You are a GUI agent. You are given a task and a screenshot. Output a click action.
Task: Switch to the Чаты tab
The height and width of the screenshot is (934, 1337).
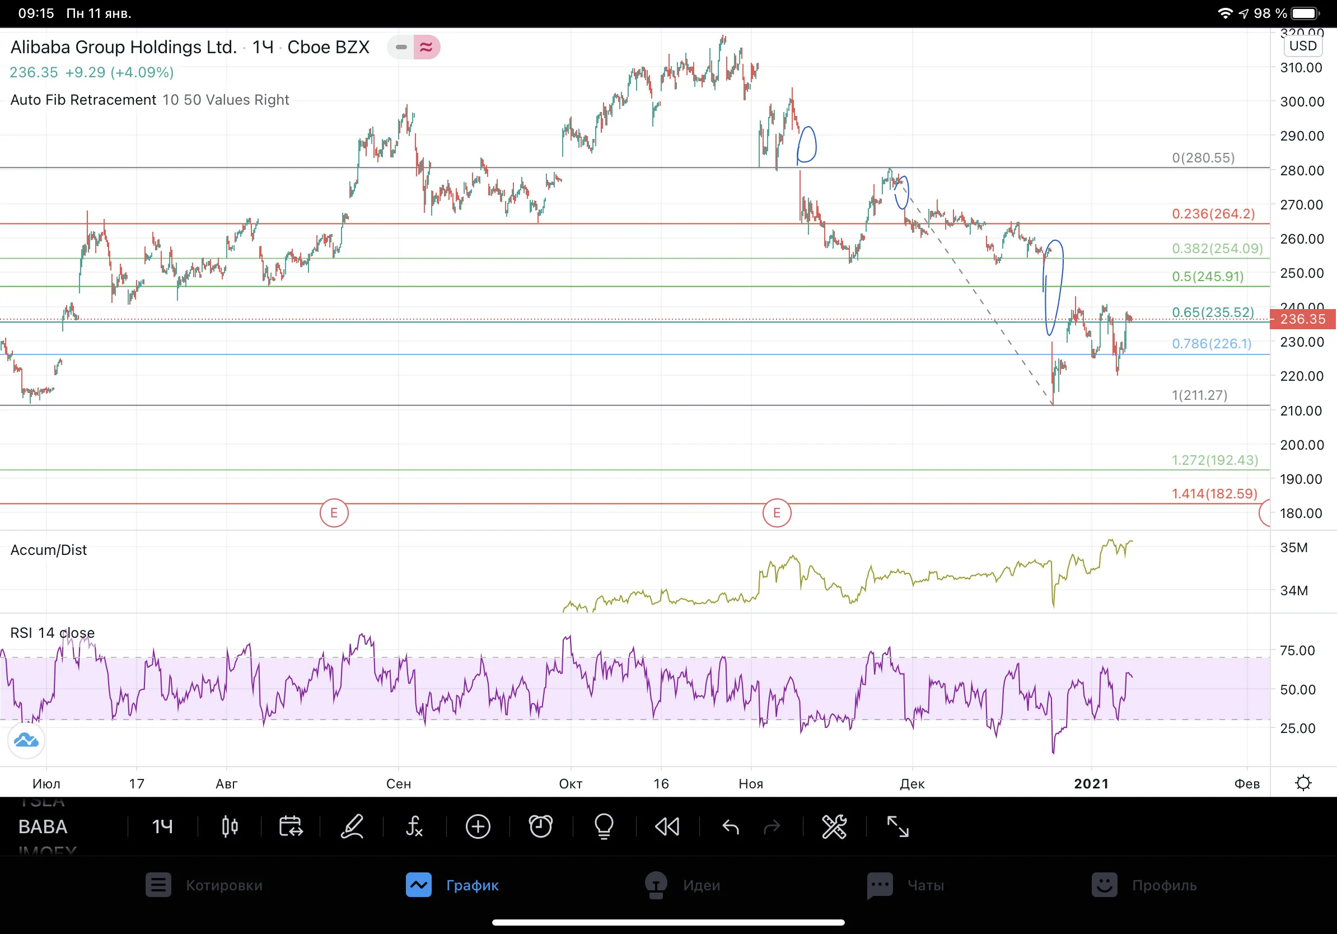[905, 885]
